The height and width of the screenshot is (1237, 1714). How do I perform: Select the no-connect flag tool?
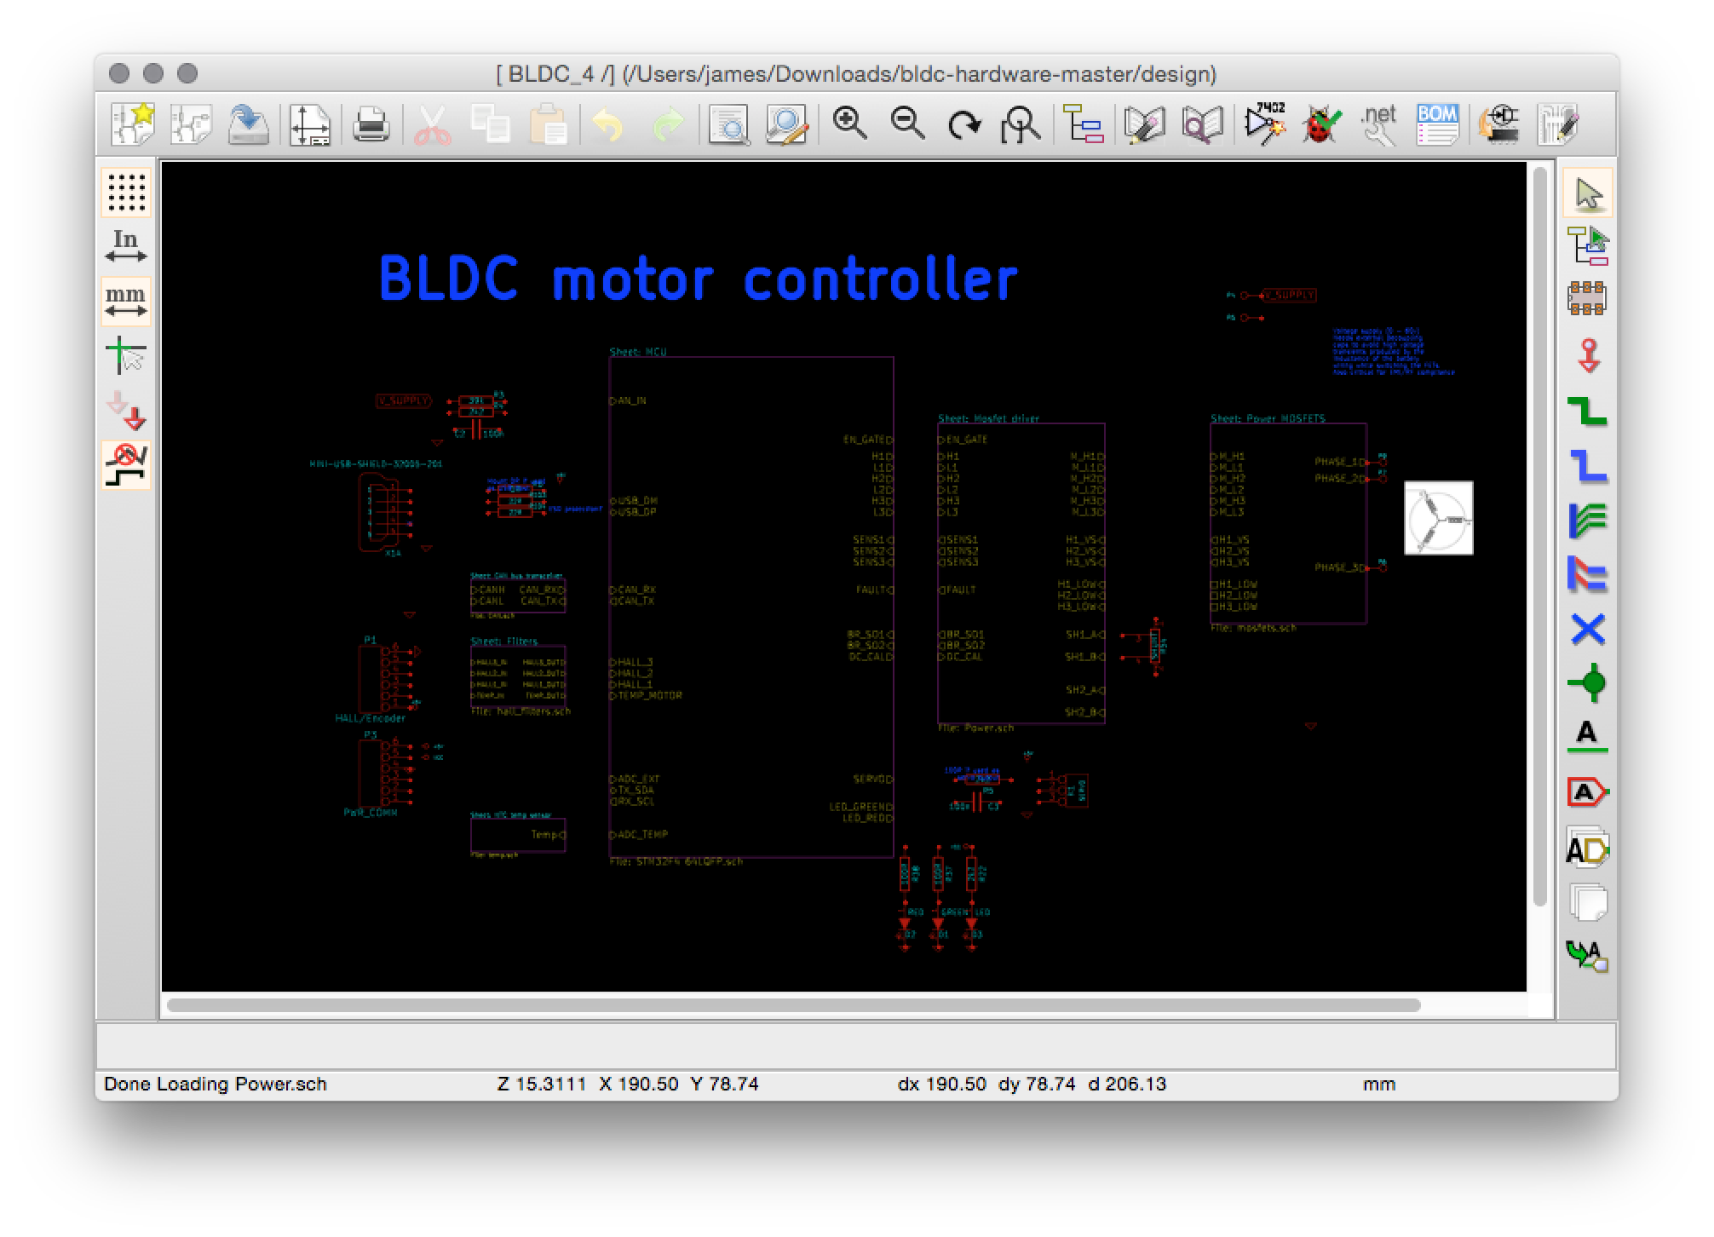(x=1588, y=630)
